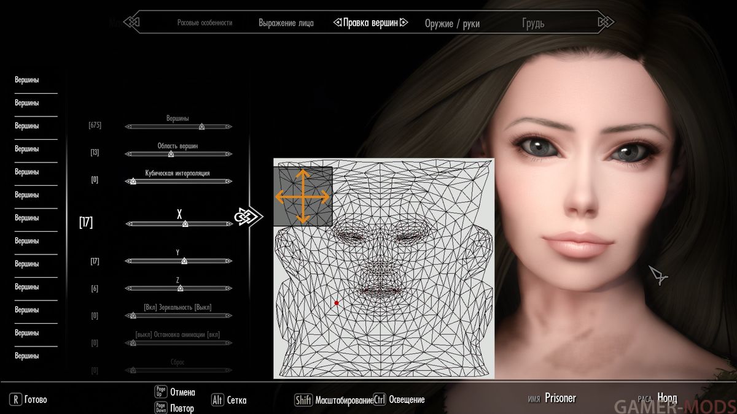Click the face wireframe mesh editor
Viewport: 737px width, 414px height.
[x=383, y=269]
